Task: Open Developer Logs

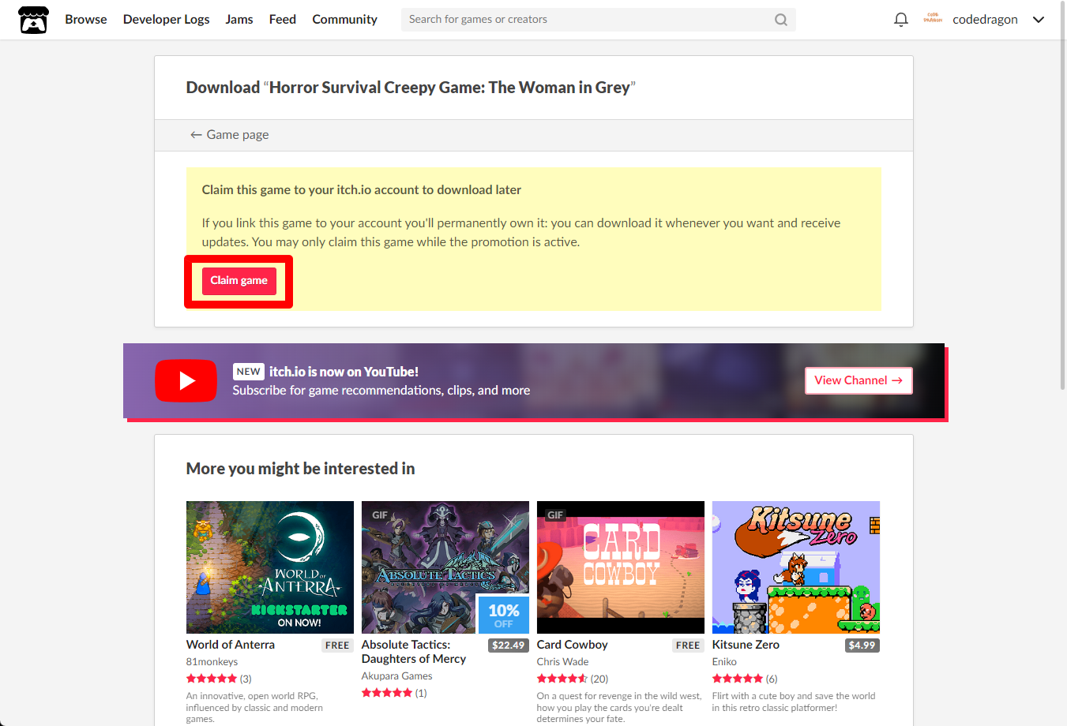Action: 166,20
